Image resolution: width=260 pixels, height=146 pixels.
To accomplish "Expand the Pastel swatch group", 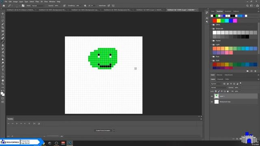I will tap(212, 41).
